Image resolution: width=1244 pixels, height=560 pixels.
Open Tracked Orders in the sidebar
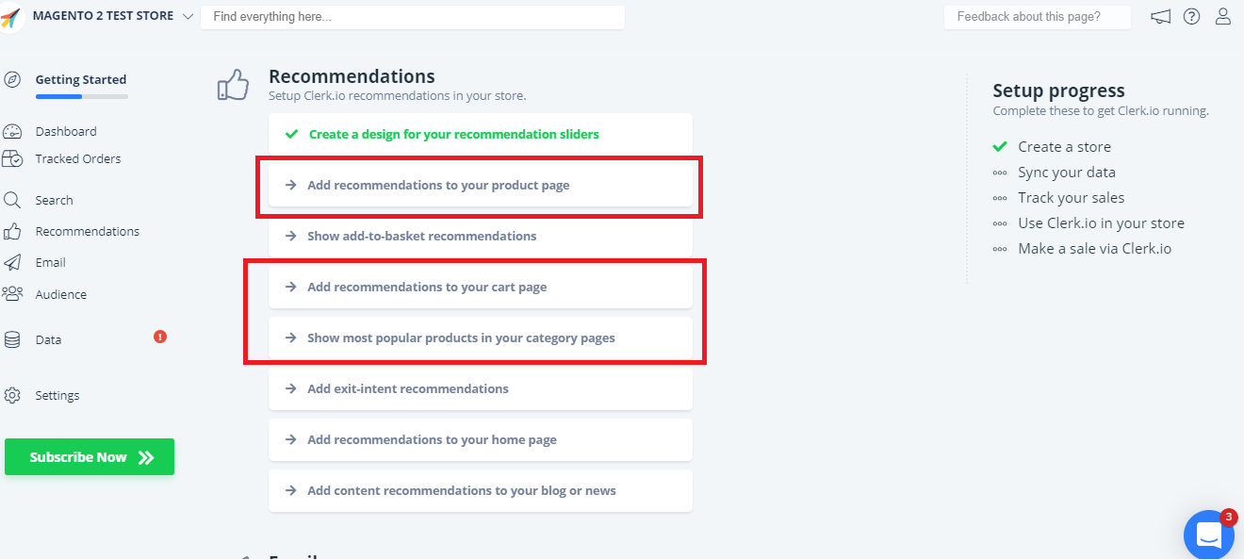tap(77, 159)
